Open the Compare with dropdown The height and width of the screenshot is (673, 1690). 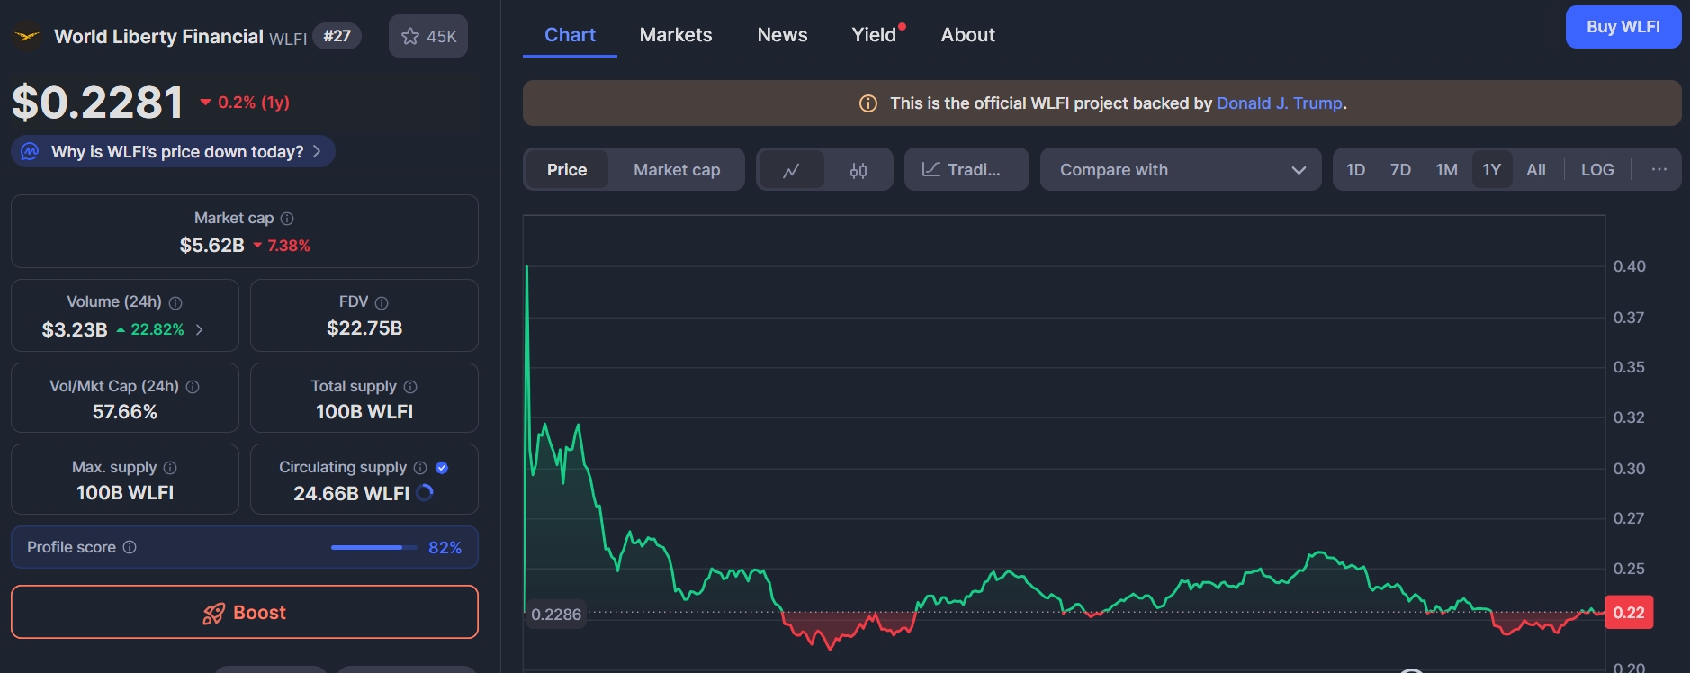tap(1180, 170)
